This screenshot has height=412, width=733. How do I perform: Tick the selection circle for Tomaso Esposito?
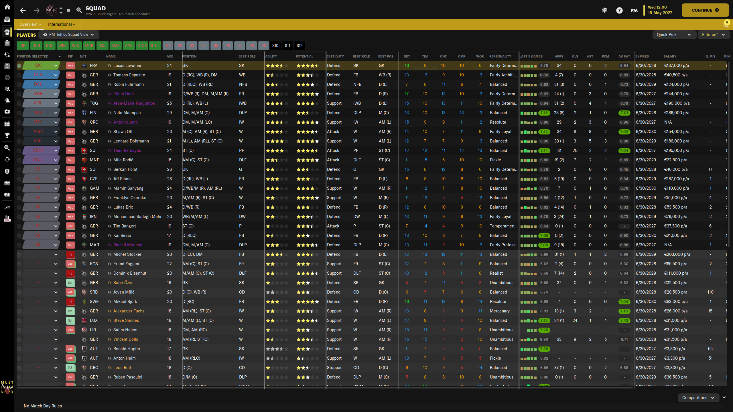[19, 75]
